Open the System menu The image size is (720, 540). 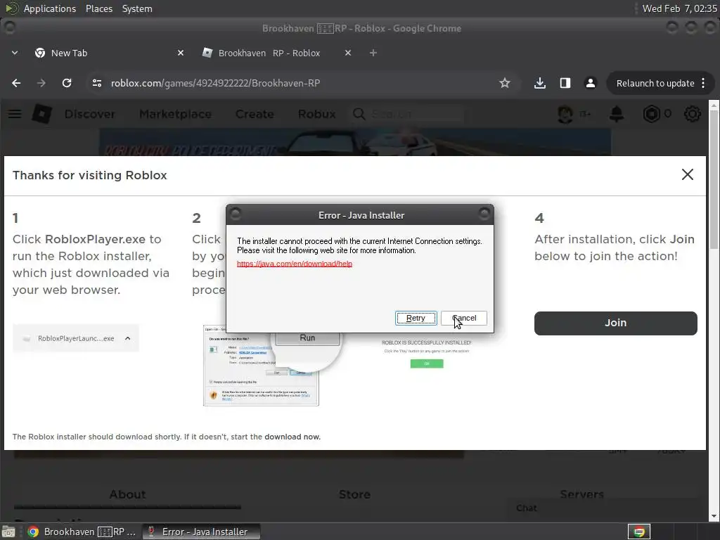[x=137, y=8]
